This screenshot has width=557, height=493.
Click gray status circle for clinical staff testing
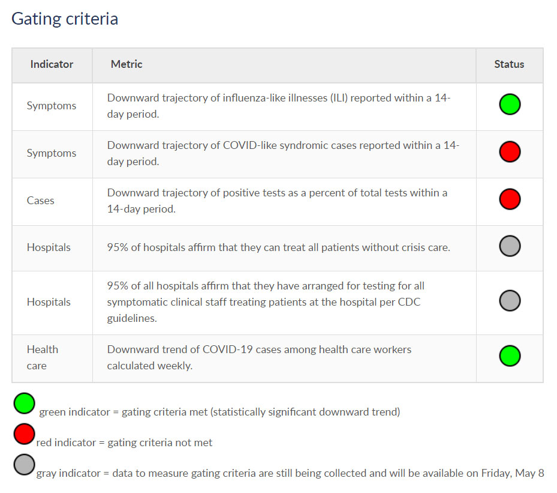510,301
